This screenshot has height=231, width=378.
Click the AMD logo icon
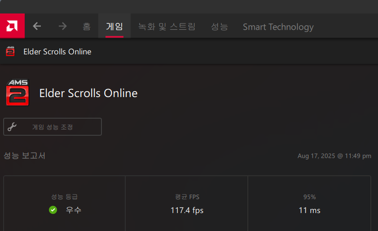point(12,26)
